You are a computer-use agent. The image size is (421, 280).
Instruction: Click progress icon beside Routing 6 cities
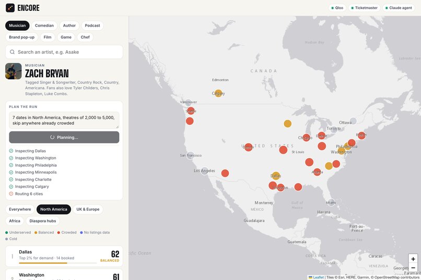click(x=11, y=194)
